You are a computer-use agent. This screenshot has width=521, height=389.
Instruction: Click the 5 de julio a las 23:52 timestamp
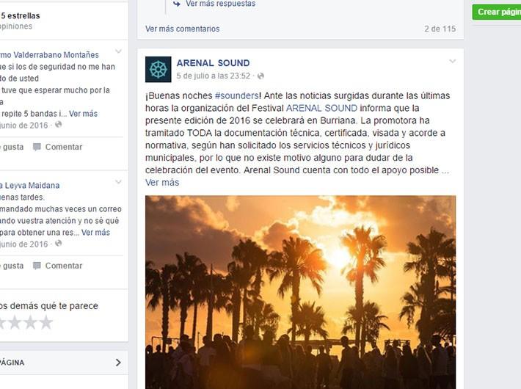[213, 76]
